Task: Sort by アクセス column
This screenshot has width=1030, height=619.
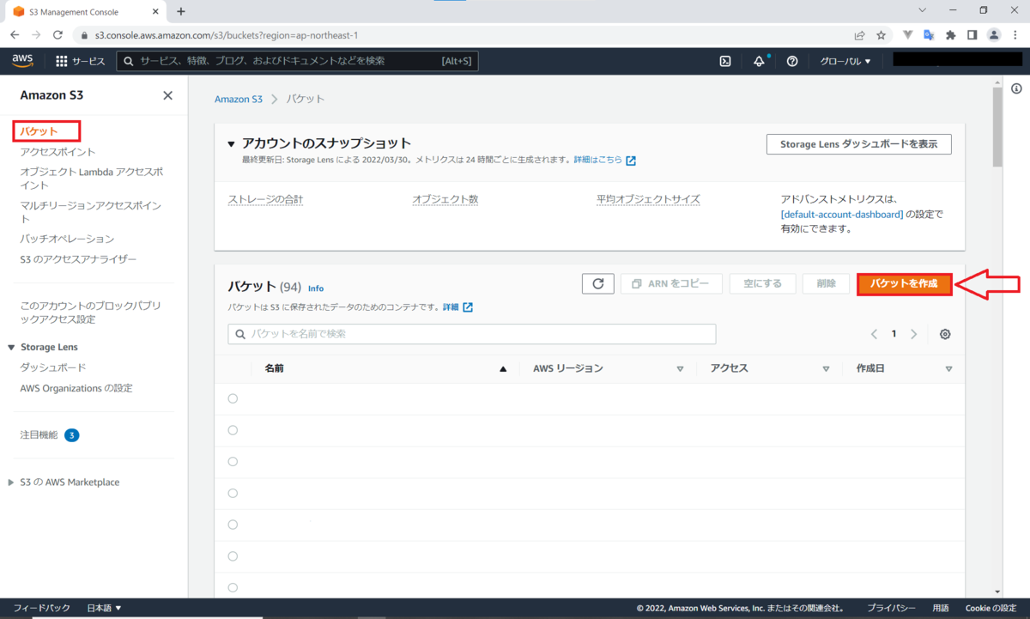Action: pos(826,368)
